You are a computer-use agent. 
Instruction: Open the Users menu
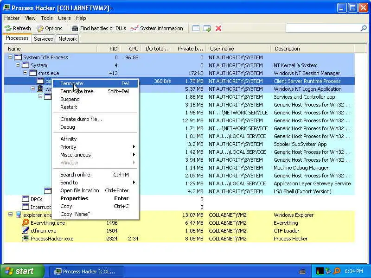64,18
